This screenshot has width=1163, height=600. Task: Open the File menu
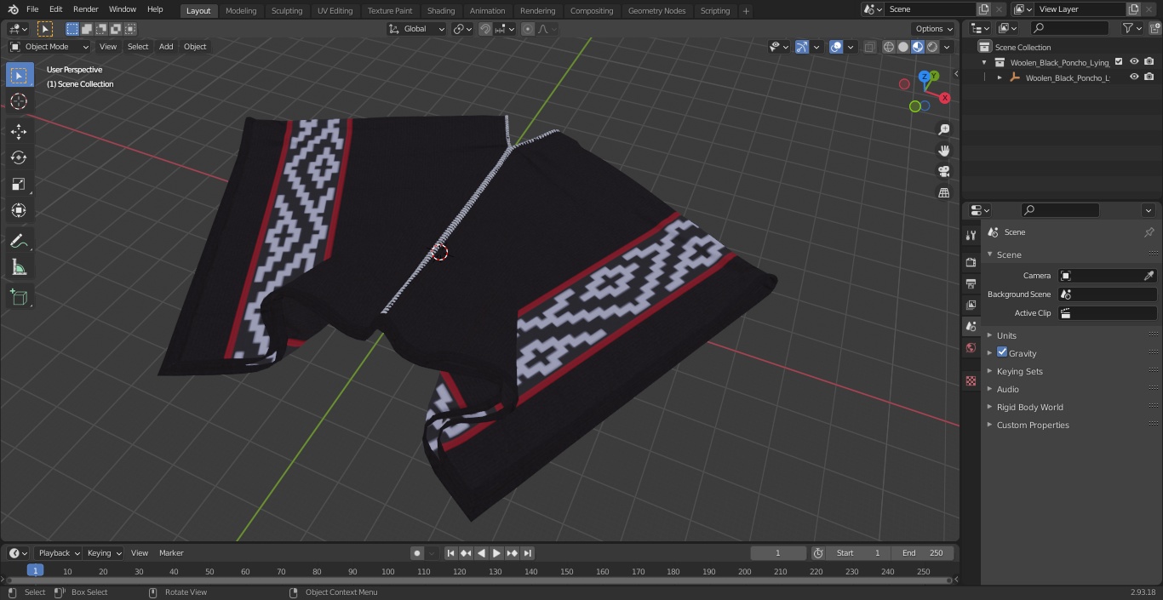point(32,9)
